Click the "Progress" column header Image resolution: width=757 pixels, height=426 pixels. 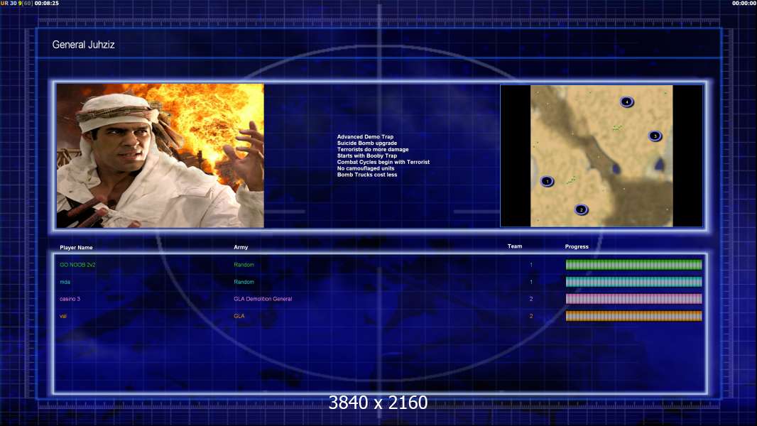point(577,246)
